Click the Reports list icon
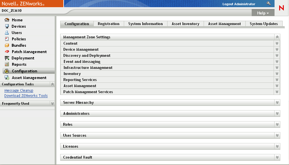The height and width of the screenshot is (165, 289). (x=7, y=64)
